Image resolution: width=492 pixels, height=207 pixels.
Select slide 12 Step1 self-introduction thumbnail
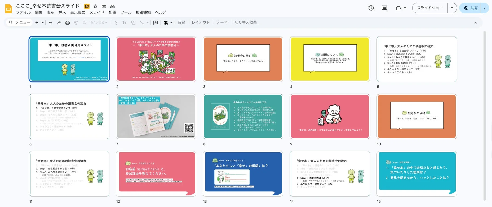click(x=156, y=174)
